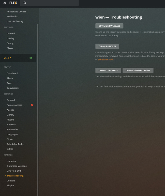The image size is (165, 196).
Task: Open DLNA settings
Action: point(10,139)
